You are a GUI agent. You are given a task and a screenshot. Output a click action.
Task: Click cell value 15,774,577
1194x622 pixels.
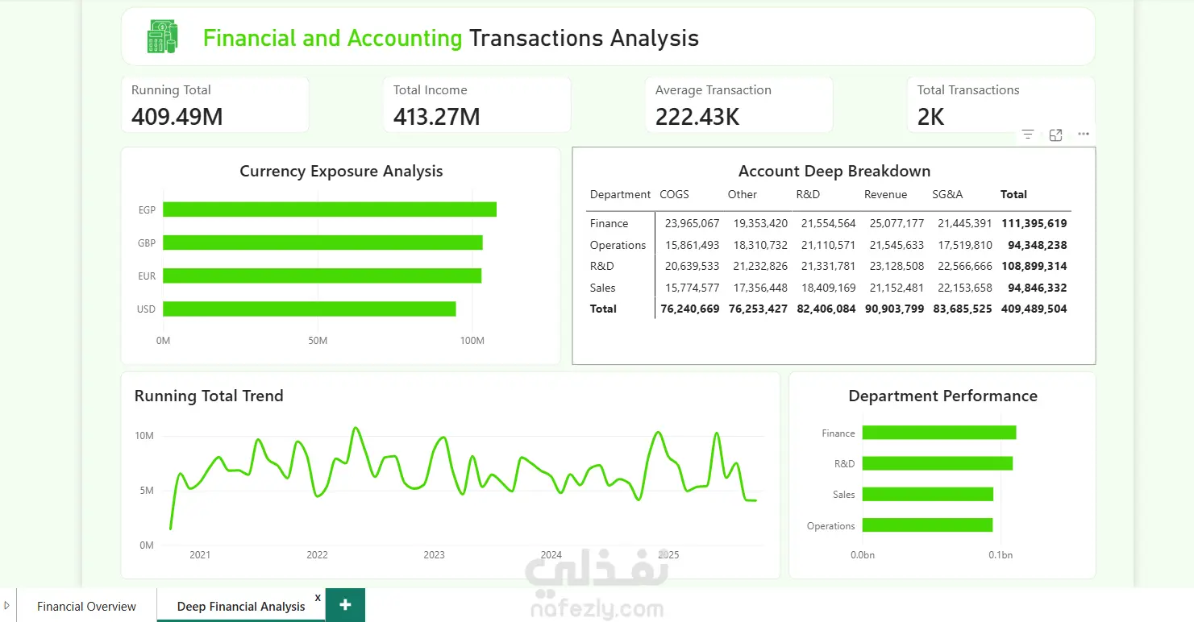tap(692, 288)
